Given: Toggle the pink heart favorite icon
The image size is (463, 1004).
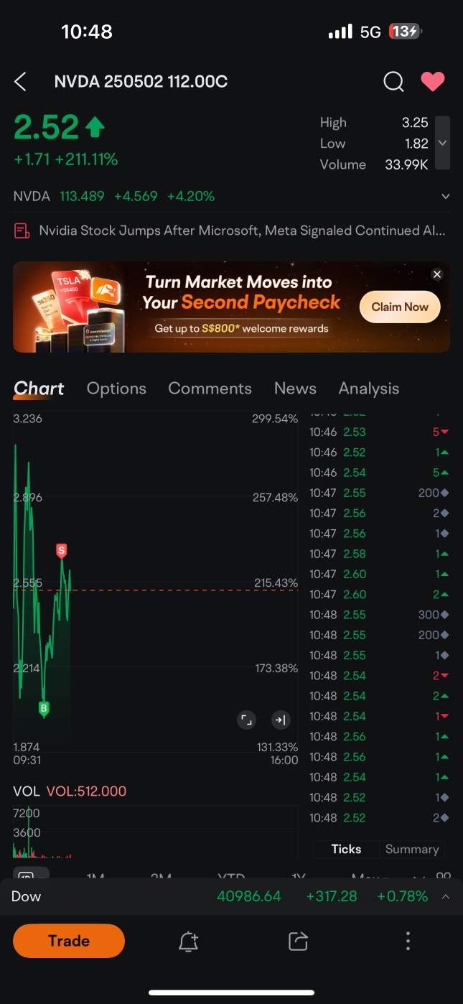Looking at the screenshot, I should (432, 82).
